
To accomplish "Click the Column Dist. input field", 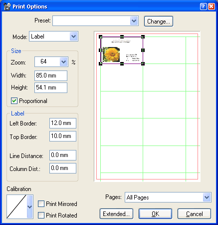I will tap(63, 168).
